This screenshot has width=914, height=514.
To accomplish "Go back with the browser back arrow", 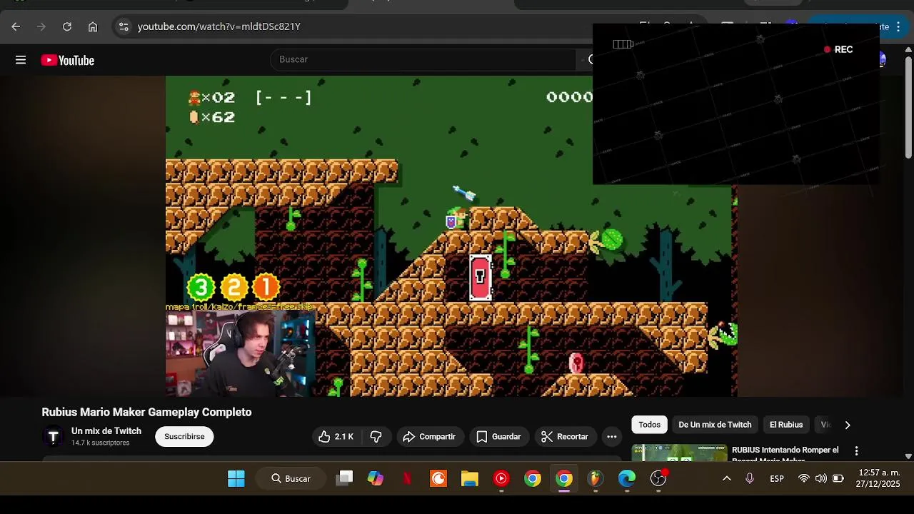I will 16,26.
